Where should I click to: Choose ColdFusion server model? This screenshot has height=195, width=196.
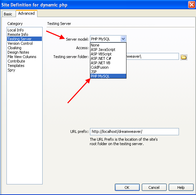tap(108, 67)
